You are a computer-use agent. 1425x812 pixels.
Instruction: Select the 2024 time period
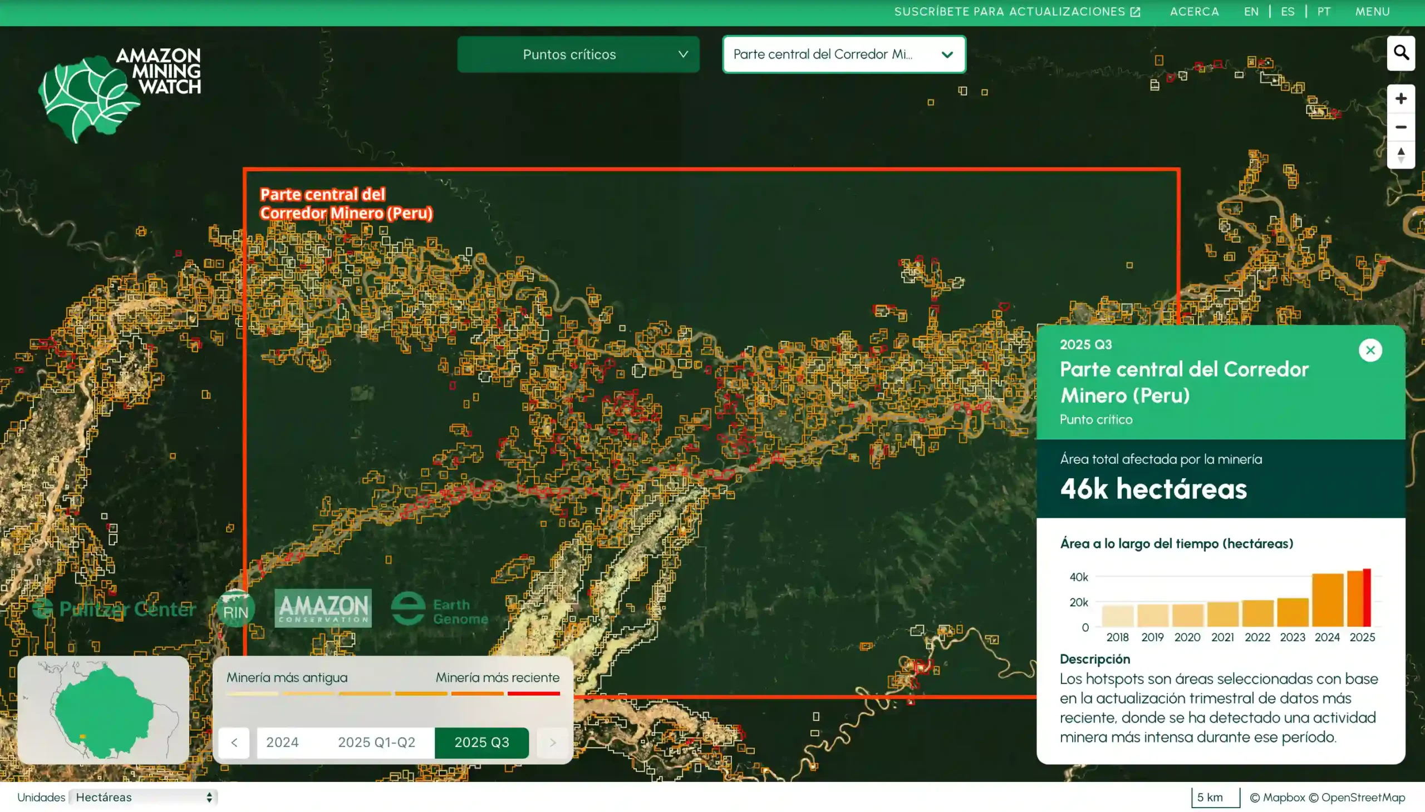point(282,742)
